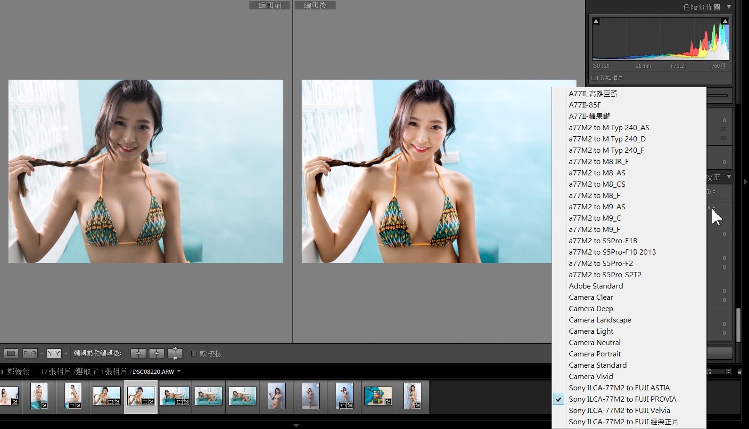The height and width of the screenshot is (429, 749).
Task: Enable the 軟校樣 soft proofing checkbox
Action: (194, 354)
